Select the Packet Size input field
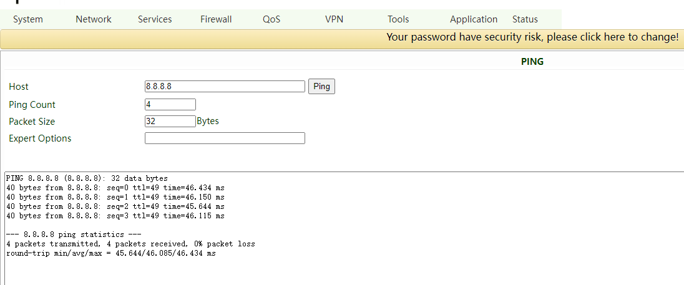 tap(170, 122)
